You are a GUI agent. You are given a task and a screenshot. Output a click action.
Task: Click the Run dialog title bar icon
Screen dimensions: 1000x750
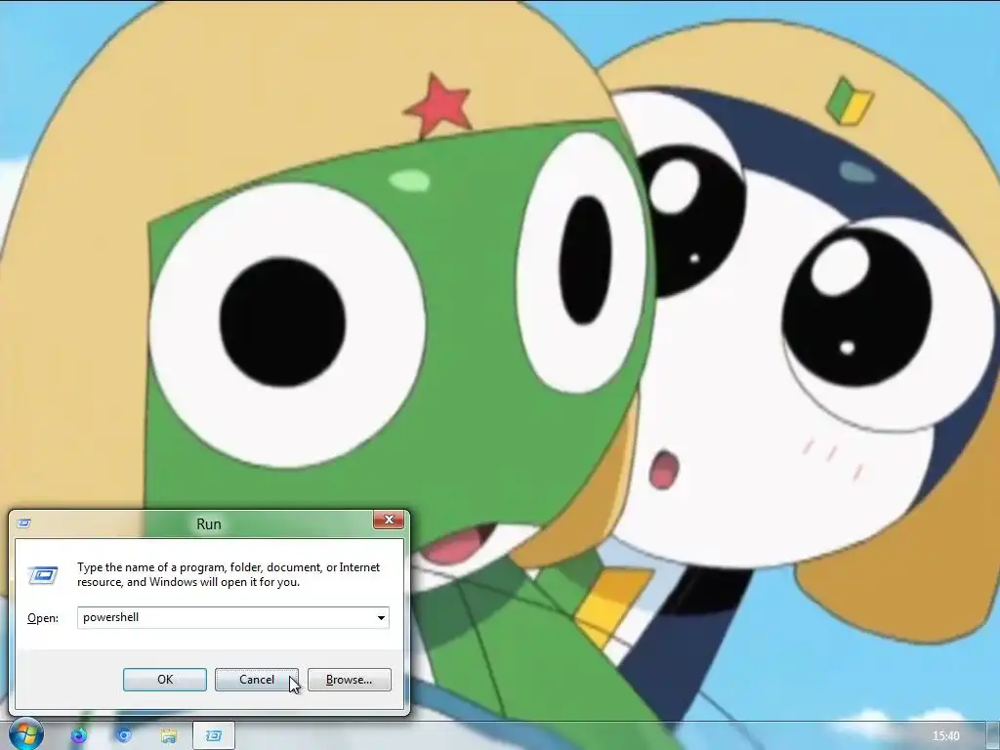pyautogui.click(x=23, y=523)
